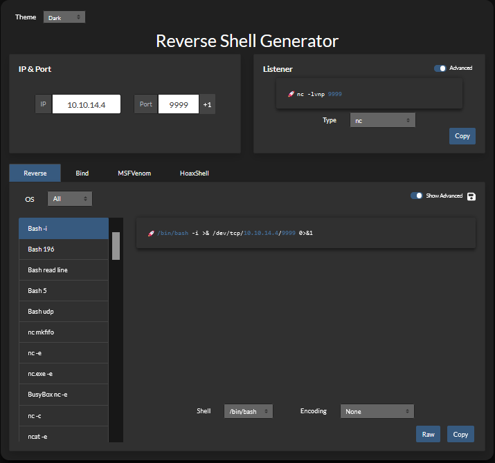This screenshot has height=463, width=495.
Task: Select the ncat -e payload
Action: point(64,435)
